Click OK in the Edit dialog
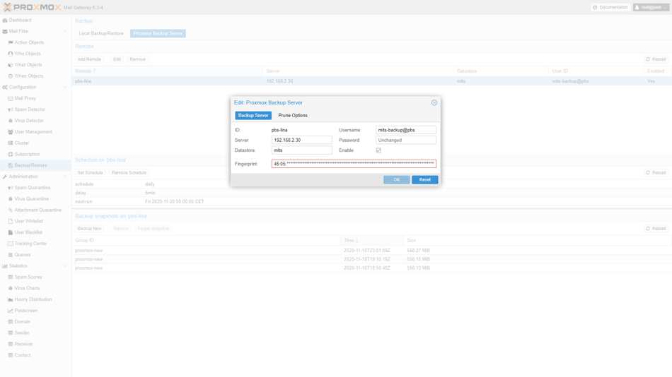Screen dimensions: 672x377 [396, 180]
